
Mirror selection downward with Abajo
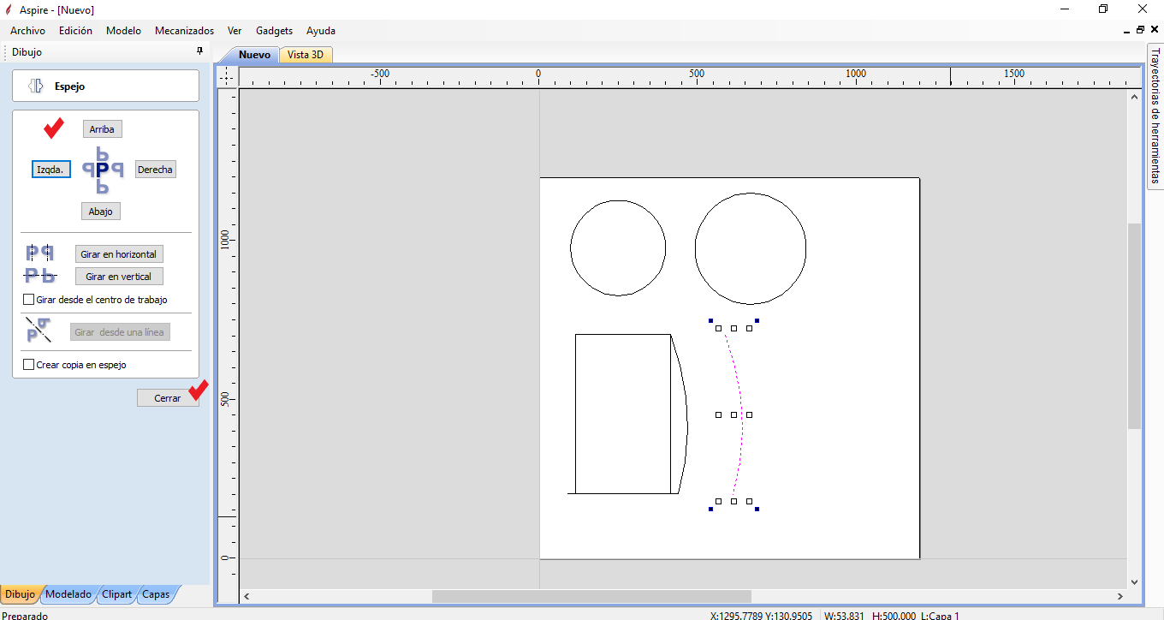coord(101,212)
